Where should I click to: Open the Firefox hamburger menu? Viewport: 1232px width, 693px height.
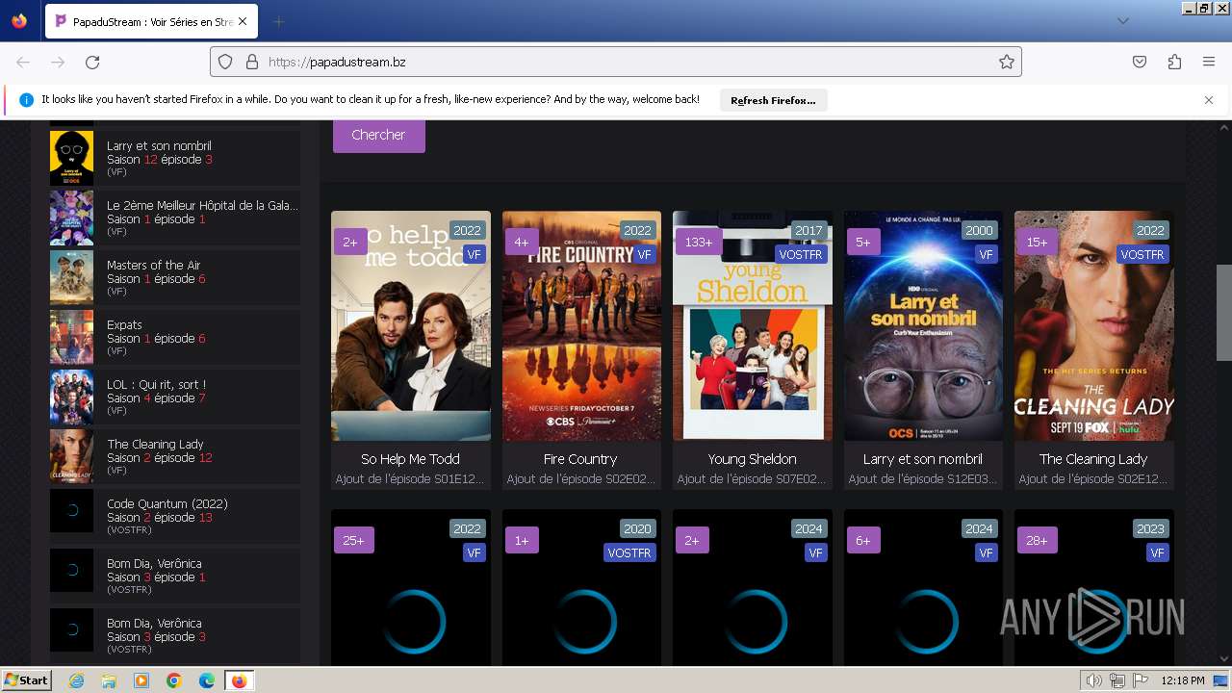[x=1209, y=62]
